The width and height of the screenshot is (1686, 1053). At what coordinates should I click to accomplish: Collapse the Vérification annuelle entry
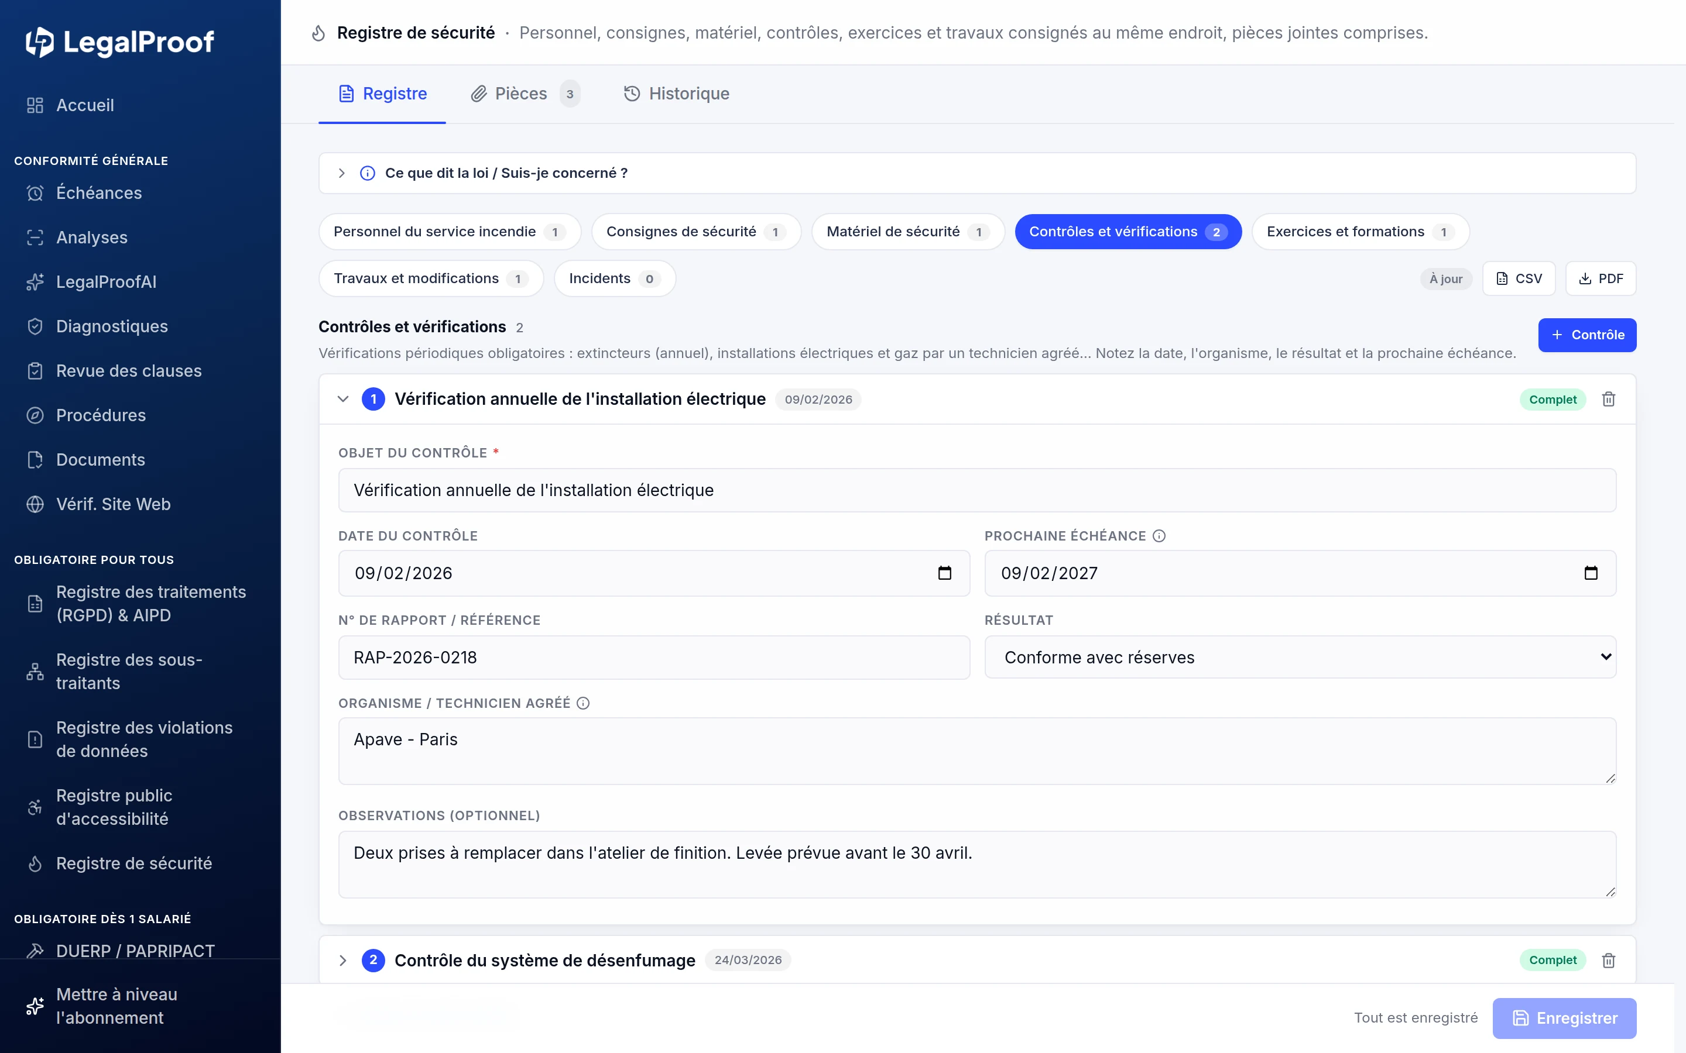[x=343, y=399]
